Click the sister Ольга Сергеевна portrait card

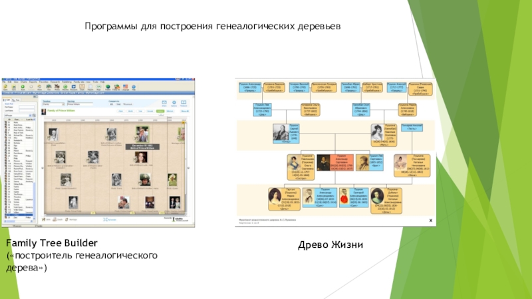[301, 167]
